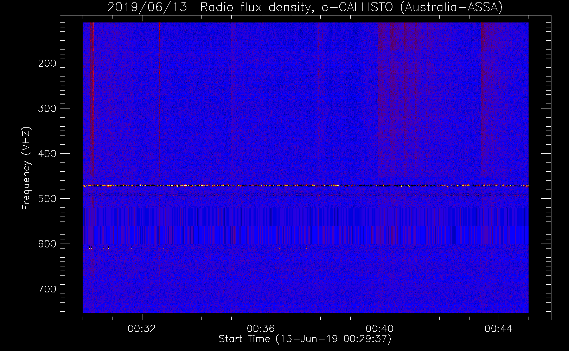
Task: Click the 700 frequency tick label
Action: click(x=47, y=289)
